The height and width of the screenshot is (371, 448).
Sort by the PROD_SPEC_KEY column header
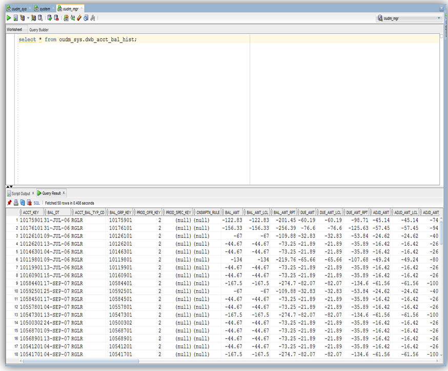point(177,212)
